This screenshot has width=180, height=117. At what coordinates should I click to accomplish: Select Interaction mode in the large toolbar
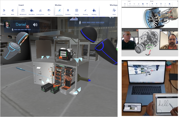pyautogui.click(x=59, y=12)
